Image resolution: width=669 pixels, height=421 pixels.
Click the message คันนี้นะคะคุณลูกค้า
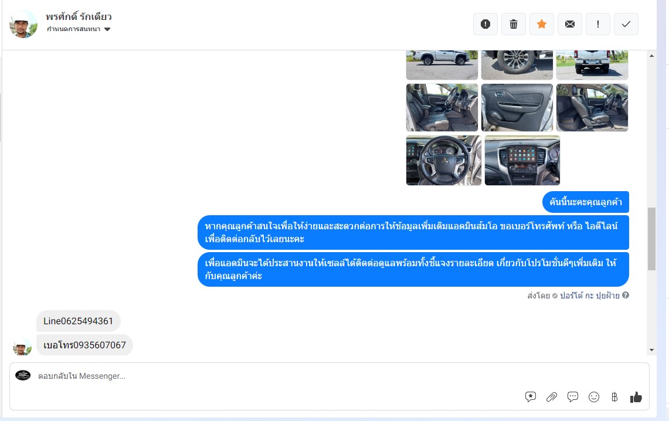[x=586, y=202]
